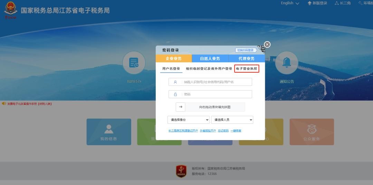Viewport: 373px width, 185px height.
Task: Open the 公众服务 tile
Action: click(312, 131)
